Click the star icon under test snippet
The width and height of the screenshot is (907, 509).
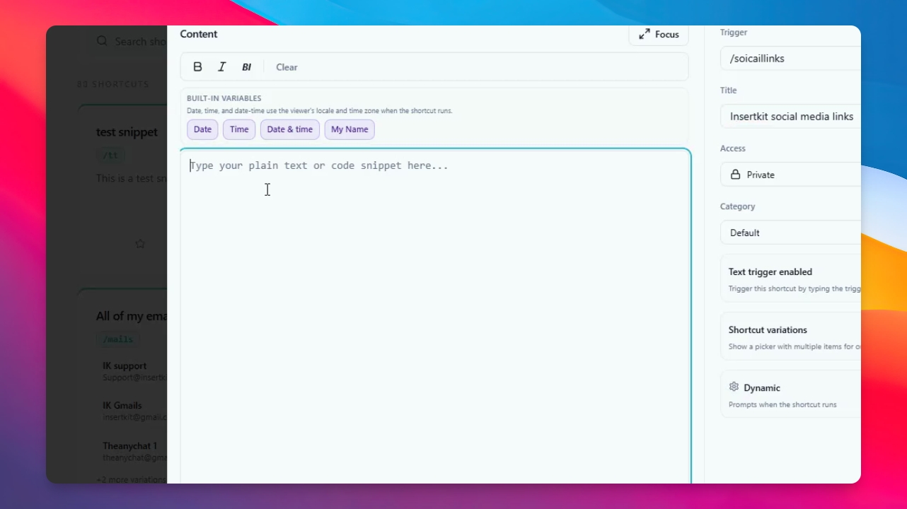pyautogui.click(x=140, y=244)
